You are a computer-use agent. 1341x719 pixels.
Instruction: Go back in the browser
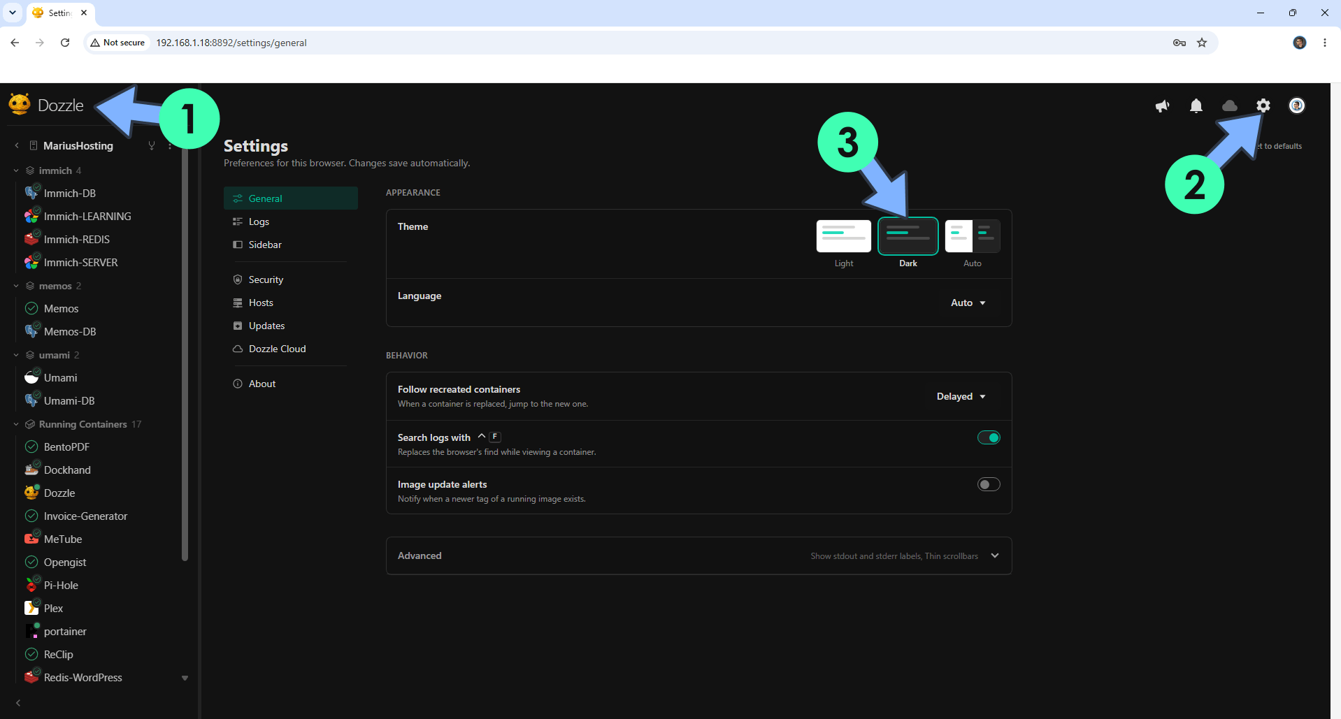tap(15, 43)
